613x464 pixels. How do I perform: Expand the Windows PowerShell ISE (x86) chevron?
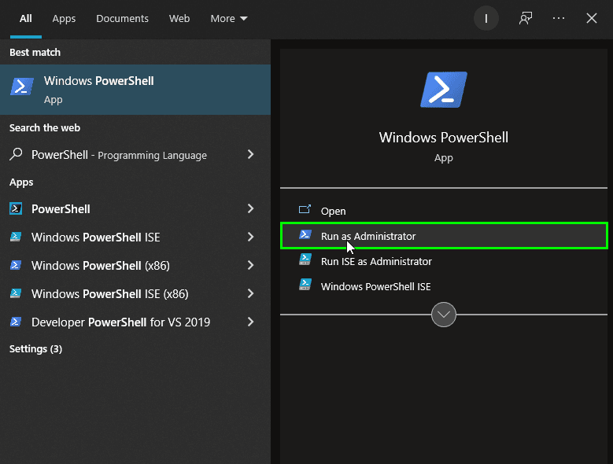(250, 293)
